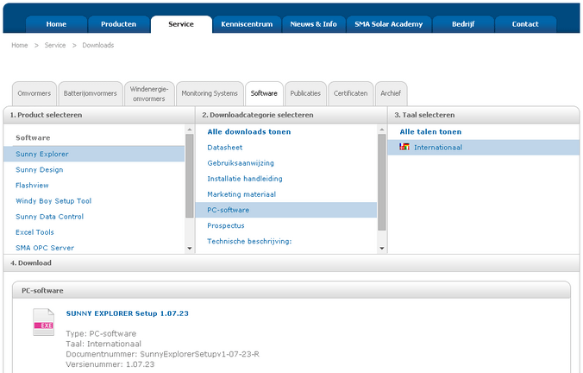Click Alle downloads tonen link

click(248, 132)
